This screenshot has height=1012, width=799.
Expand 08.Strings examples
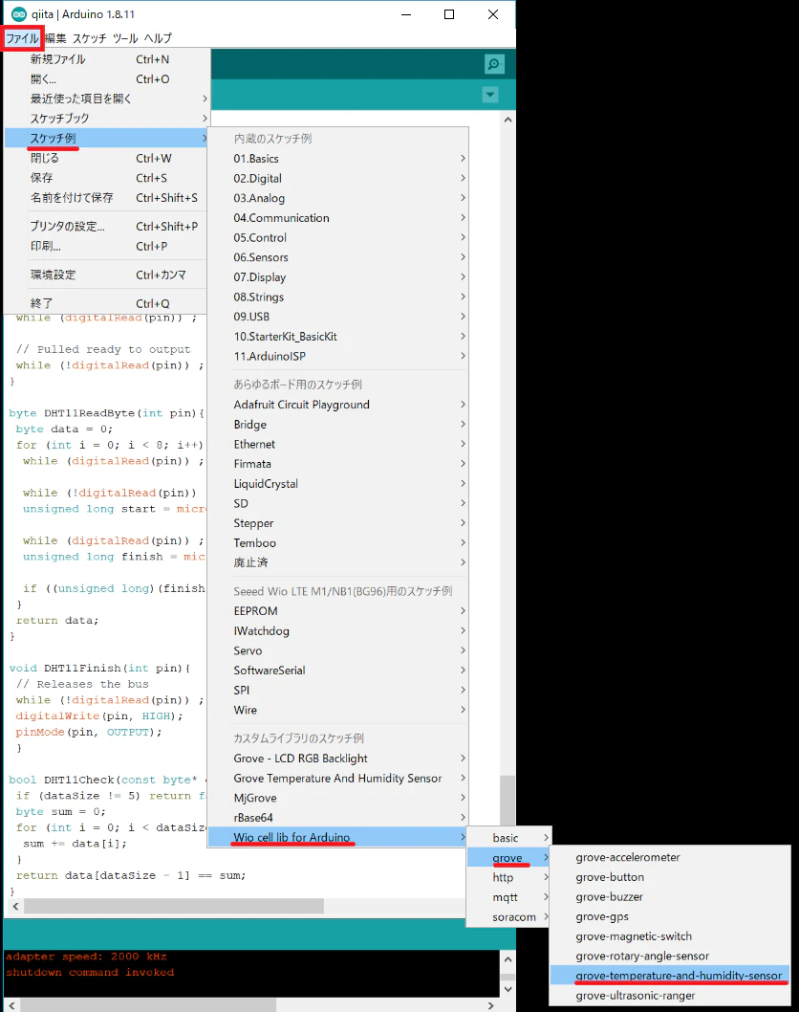pos(338,297)
